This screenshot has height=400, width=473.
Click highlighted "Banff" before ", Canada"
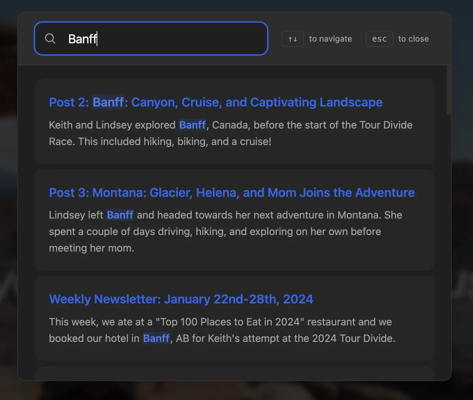tap(192, 125)
